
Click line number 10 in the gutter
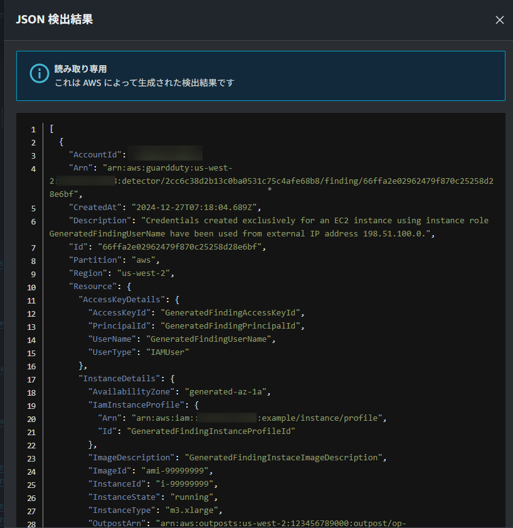[32, 287]
